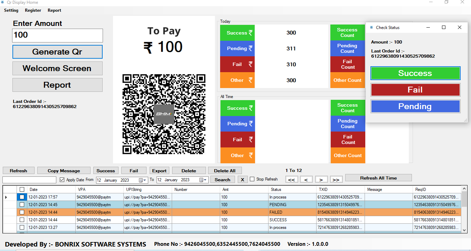The image size is (471, 251).
Task: Focus the Enter Amount input field
Action: [x=58, y=36]
